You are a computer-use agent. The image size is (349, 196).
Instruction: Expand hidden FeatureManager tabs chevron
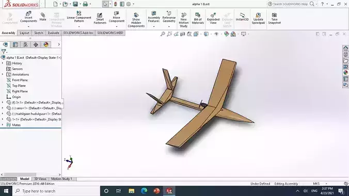click(x=59, y=44)
